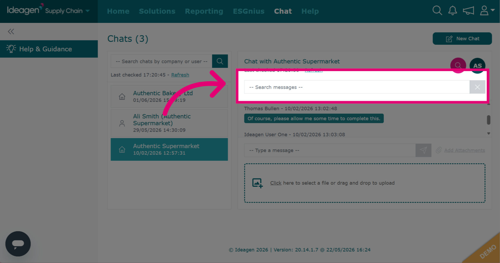Click the messages pane scrollbar thumb
Screen dimensions: 500x263
click(489, 120)
